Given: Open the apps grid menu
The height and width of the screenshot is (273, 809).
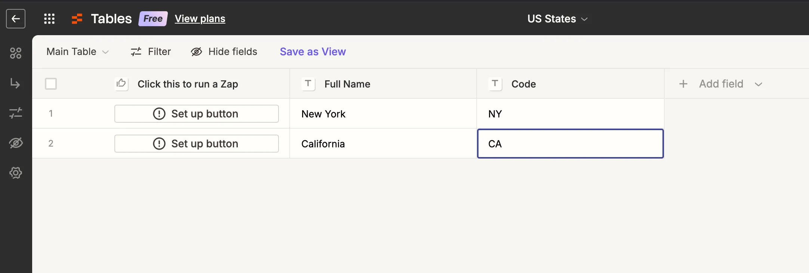Looking at the screenshot, I should [49, 19].
